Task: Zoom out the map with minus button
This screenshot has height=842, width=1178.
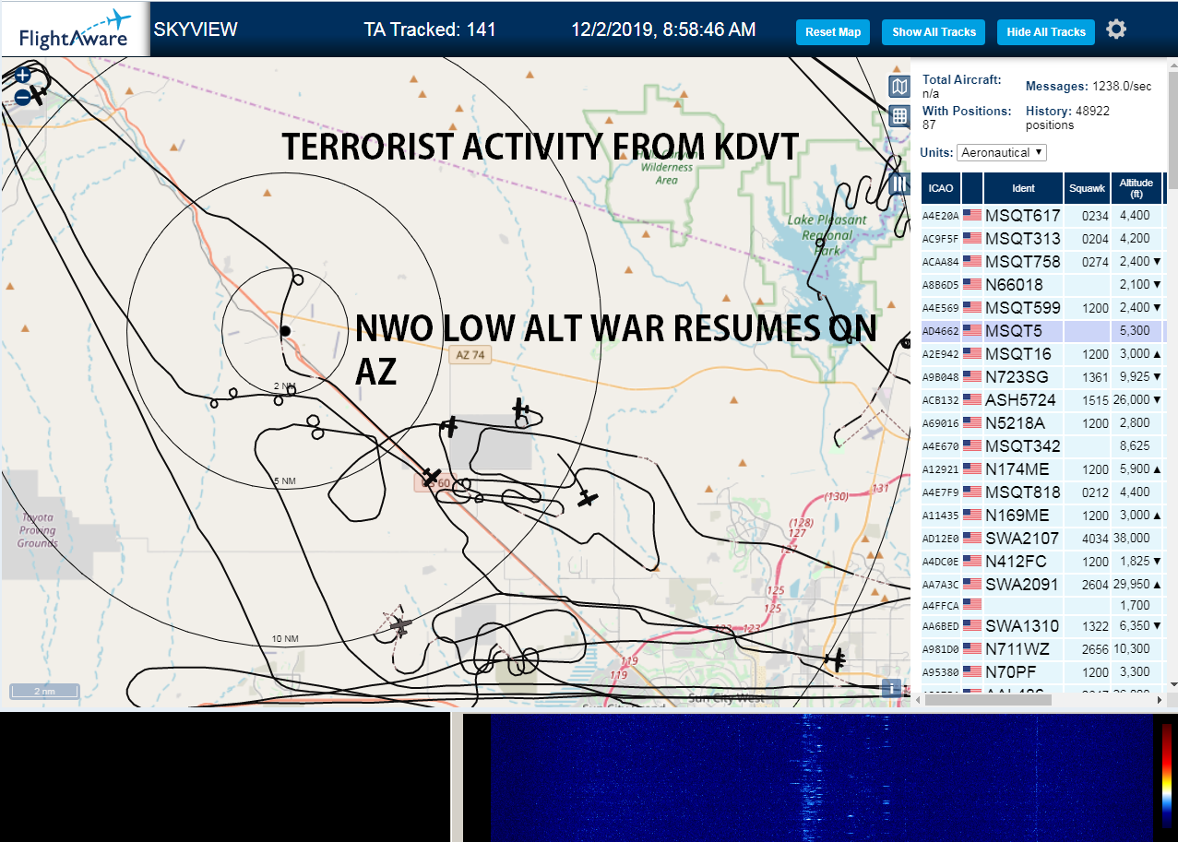Action: 23,97
